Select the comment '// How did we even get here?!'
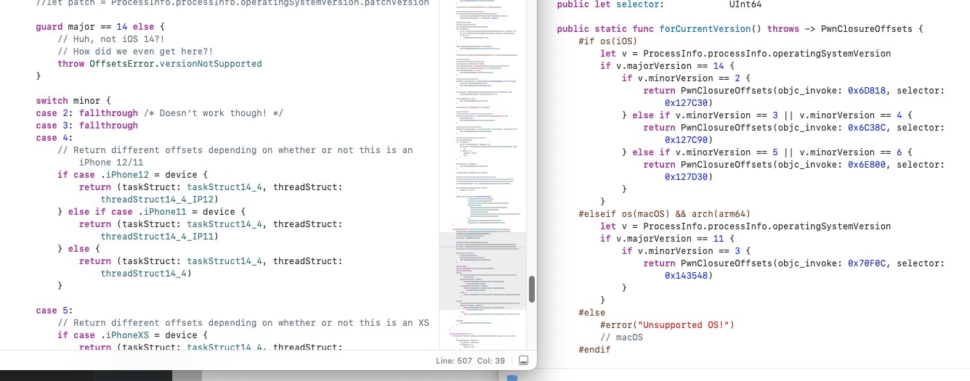 coord(135,52)
